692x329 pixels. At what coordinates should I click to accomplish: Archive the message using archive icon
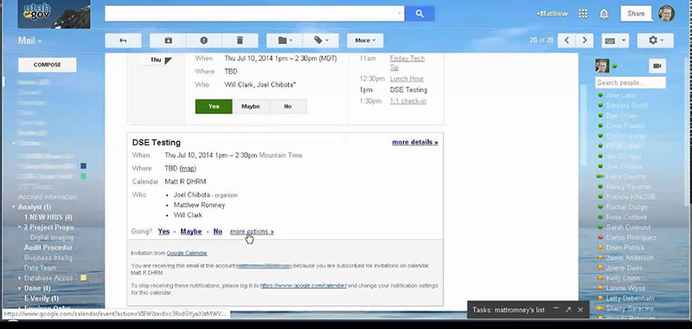pos(168,41)
